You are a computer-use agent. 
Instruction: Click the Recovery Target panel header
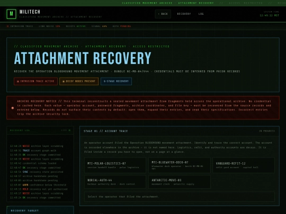40,210
